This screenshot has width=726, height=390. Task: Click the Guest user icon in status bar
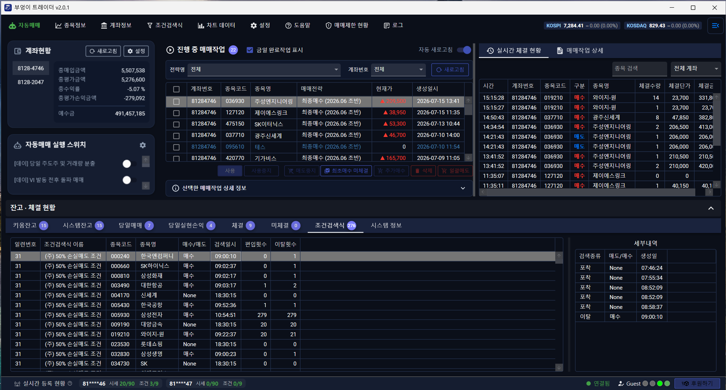[621, 383]
